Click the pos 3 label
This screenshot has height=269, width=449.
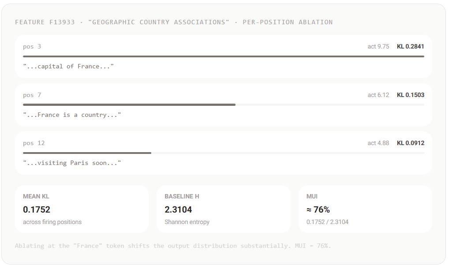pos(32,46)
